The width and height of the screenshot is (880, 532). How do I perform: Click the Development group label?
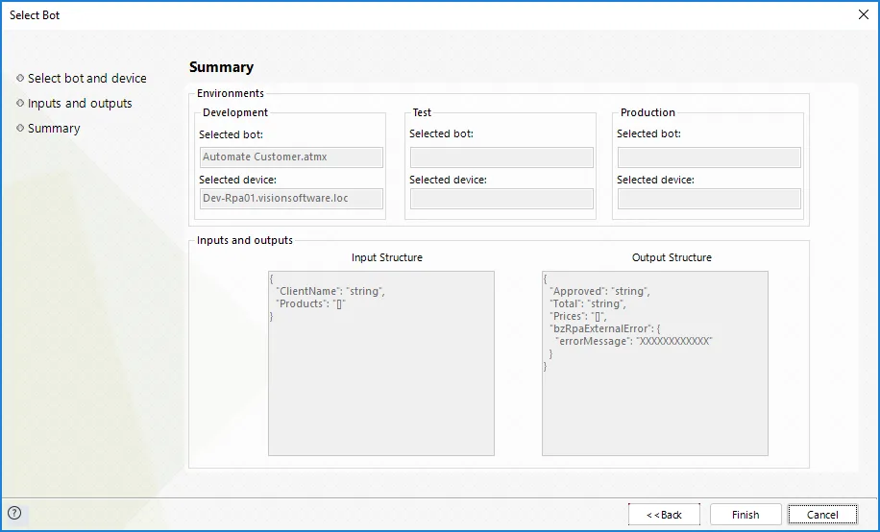pyautogui.click(x=235, y=112)
